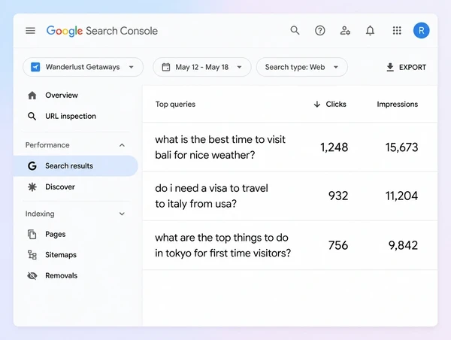This screenshot has height=340, width=451.
Task: Click the Removals crossed-eye icon
Action: pos(32,276)
